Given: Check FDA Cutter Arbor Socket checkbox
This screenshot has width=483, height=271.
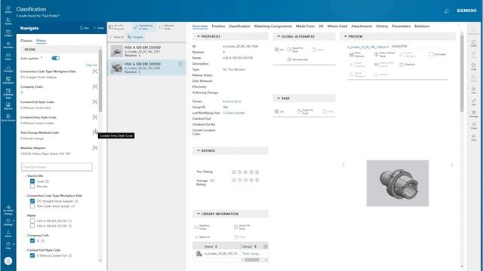Looking at the screenshot, I should (x=32, y=206).
